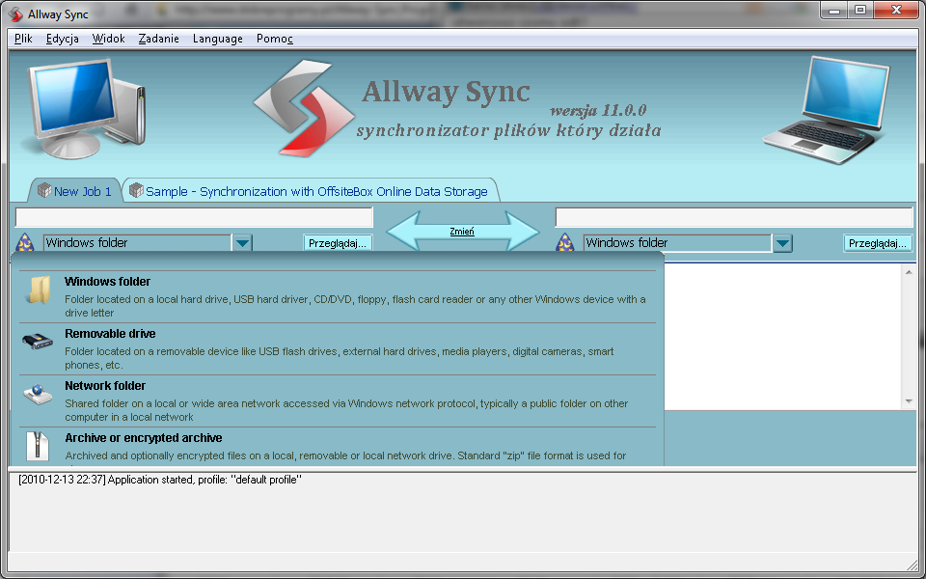The height and width of the screenshot is (579, 926).
Task: Open the Zadanie menu
Action: [x=159, y=39]
